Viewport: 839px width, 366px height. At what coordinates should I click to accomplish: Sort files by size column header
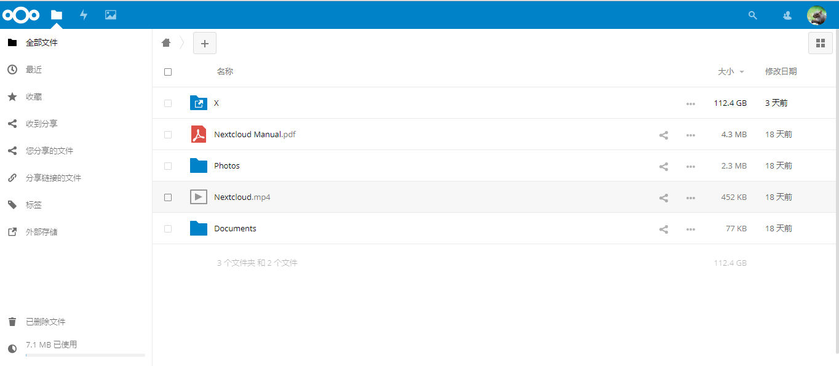(x=726, y=71)
